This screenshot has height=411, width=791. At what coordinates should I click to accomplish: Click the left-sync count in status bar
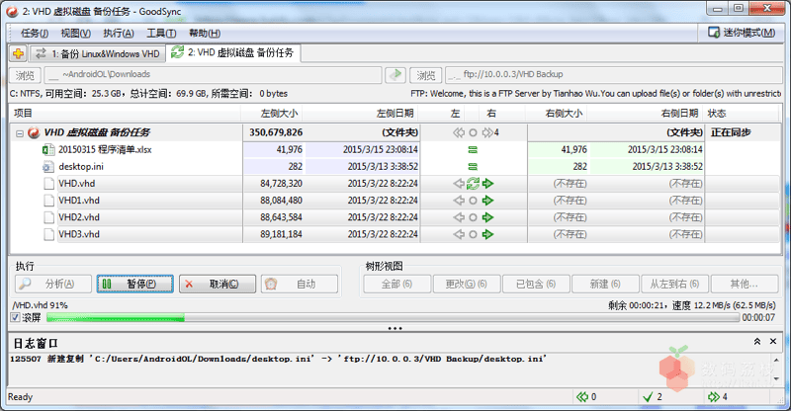tap(586, 397)
